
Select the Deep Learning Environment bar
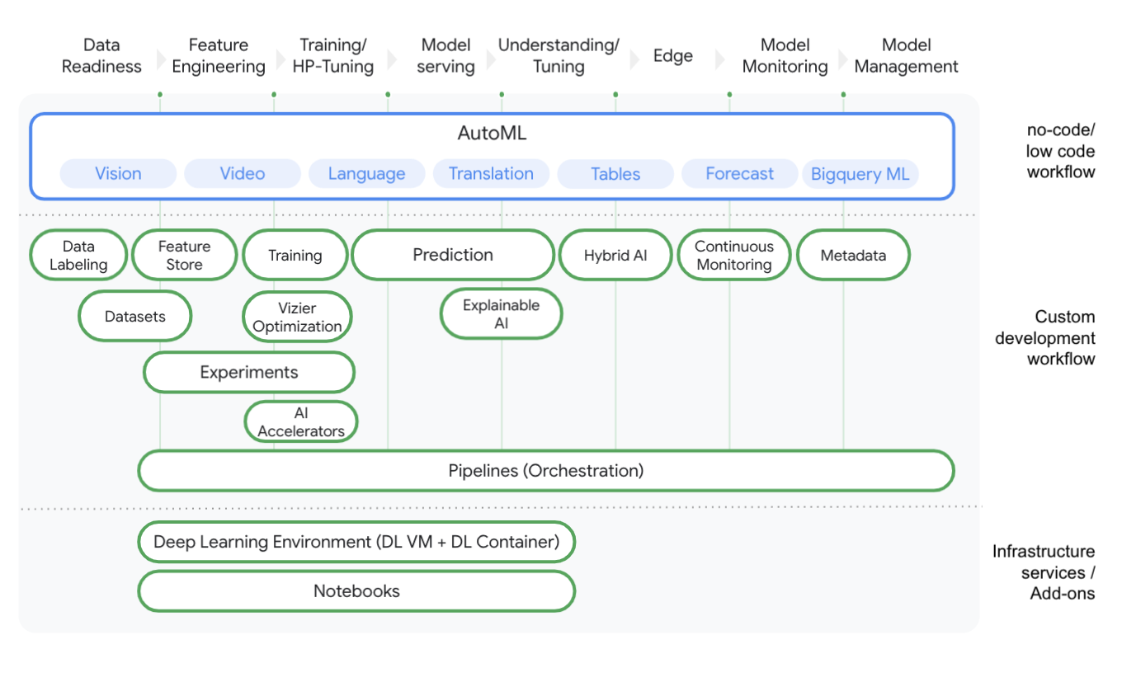[356, 543]
